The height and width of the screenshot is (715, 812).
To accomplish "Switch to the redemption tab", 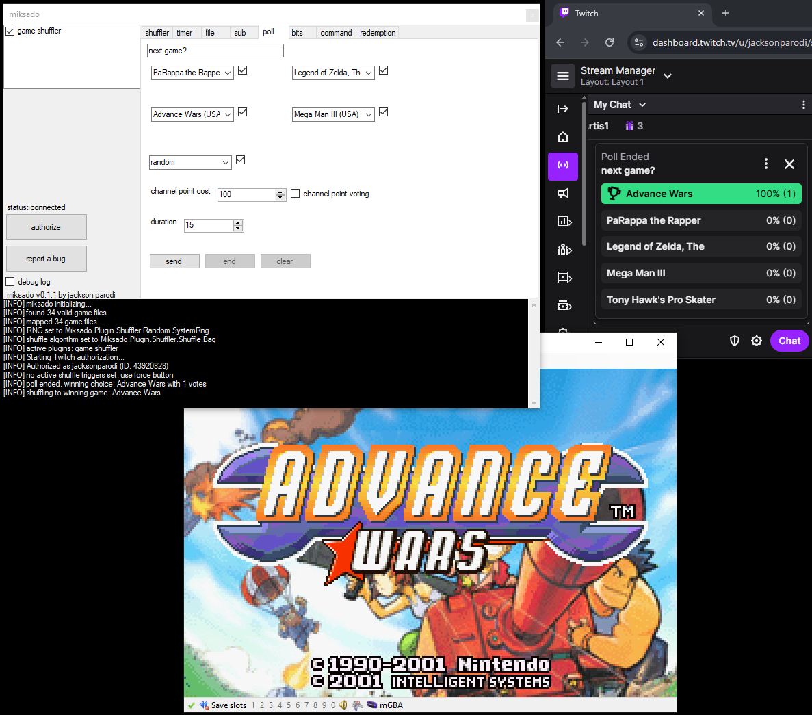I will [378, 33].
